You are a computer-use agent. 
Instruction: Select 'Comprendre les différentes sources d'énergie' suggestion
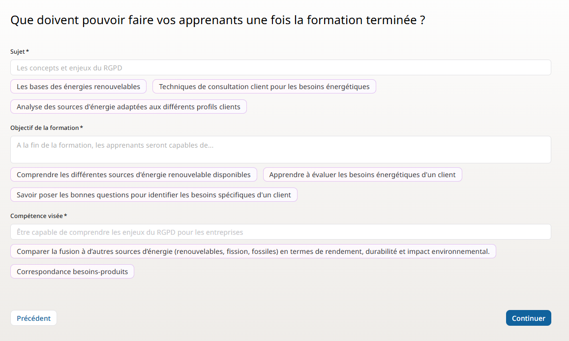click(134, 175)
